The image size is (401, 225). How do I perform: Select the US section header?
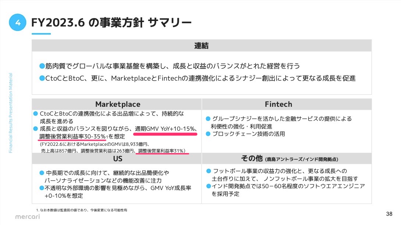(x=117, y=159)
